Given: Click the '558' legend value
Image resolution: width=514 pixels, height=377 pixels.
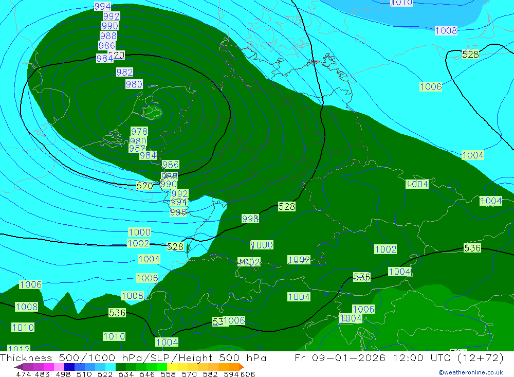Looking at the screenshot, I should pyautogui.click(x=168, y=374).
